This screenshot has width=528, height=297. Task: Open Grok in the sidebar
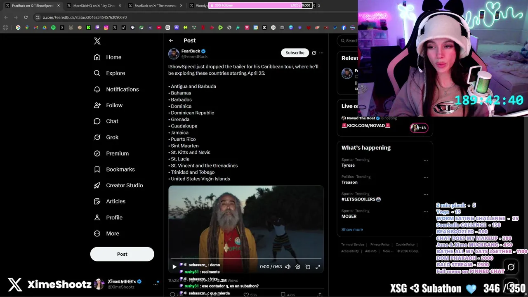click(x=106, y=137)
